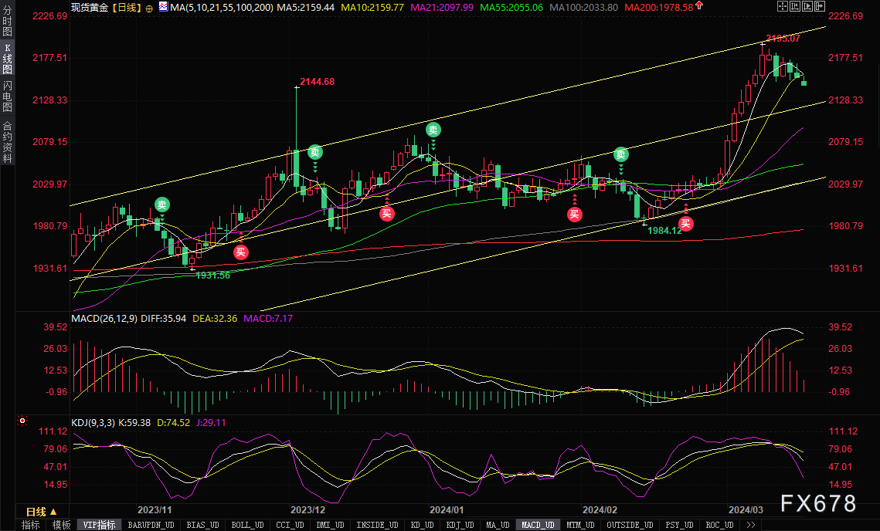The width and height of the screenshot is (880, 531).
Task: Click the red 买 marker in late 2023/11
Action: 241,252
